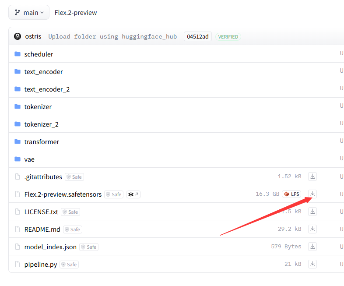
Task: Open the LICENSE.txt file
Action: point(41,212)
